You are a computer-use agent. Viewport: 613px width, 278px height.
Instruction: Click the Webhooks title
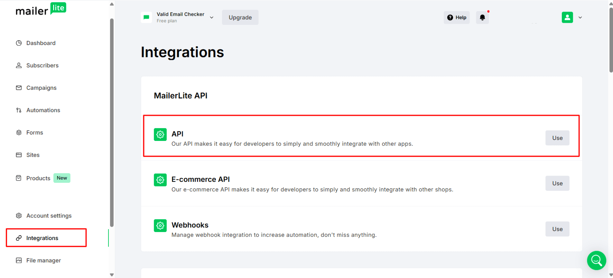pos(190,225)
